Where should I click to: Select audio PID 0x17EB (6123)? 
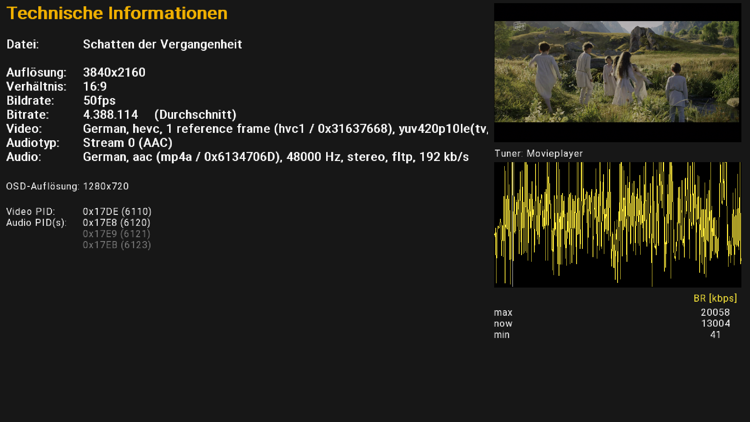(x=116, y=245)
